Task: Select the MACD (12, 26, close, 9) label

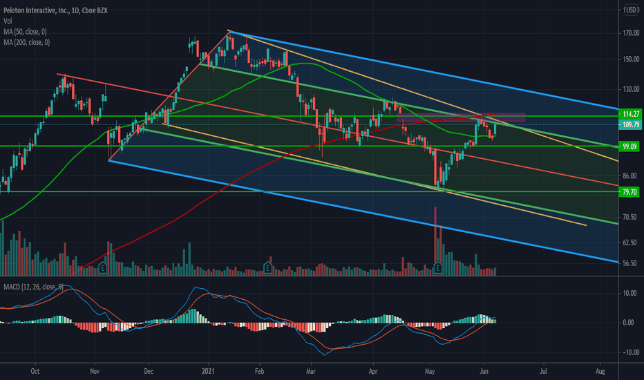Action: tap(33, 287)
